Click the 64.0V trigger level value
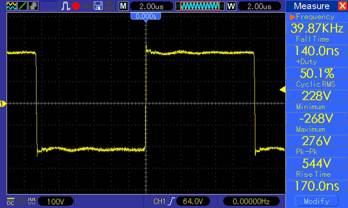Image resolution: width=348 pixels, height=208 pixels. point(193,201)
